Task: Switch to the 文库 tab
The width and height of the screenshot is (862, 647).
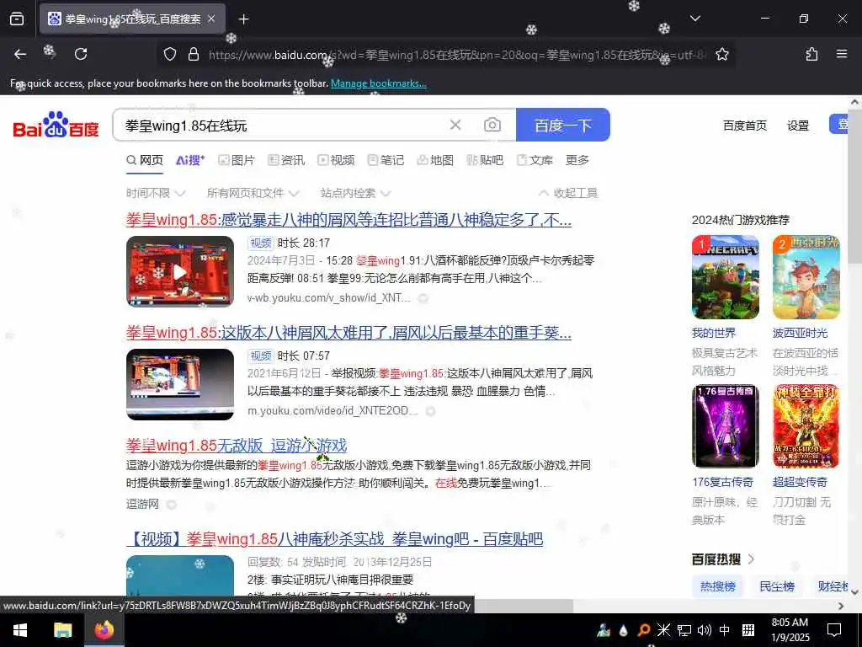Action: point(535,160)
